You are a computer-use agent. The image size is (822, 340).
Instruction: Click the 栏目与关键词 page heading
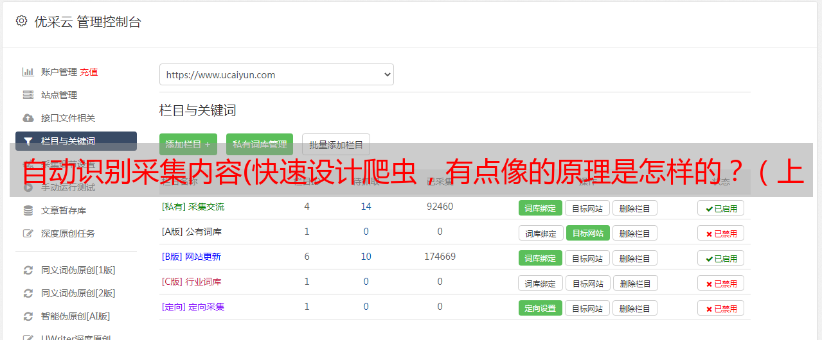pos(198,110)
